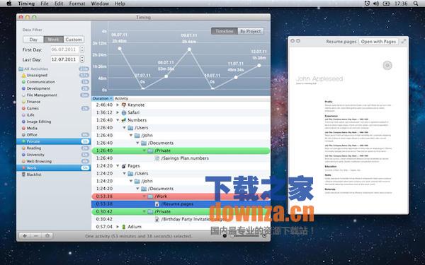This screenshot has width=425, height=265.
Task: Select the Web Browsing project in sidebar
Action: (x=53, y=161)
